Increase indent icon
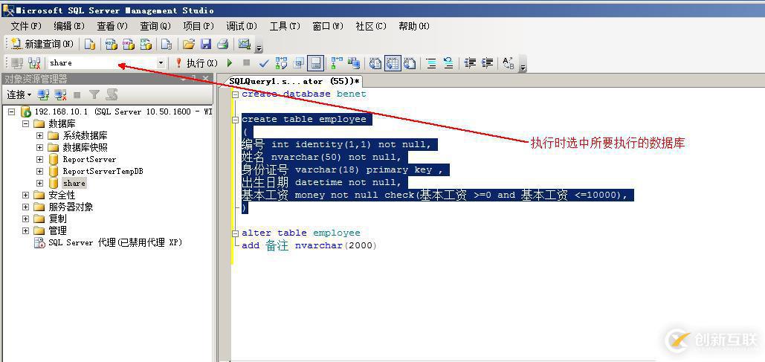Viewport: 765px width, 362px height. point(487,63)
